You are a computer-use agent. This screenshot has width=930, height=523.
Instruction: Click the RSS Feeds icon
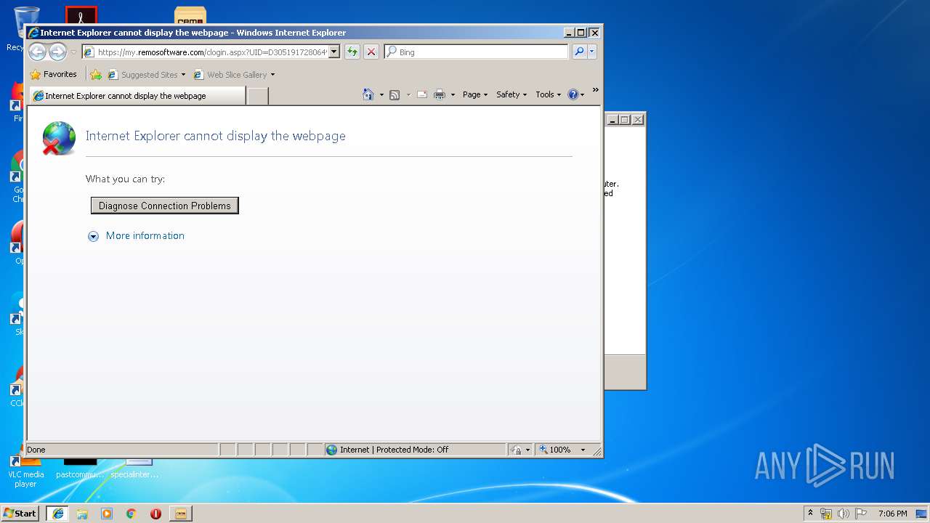tap(395, 94)
